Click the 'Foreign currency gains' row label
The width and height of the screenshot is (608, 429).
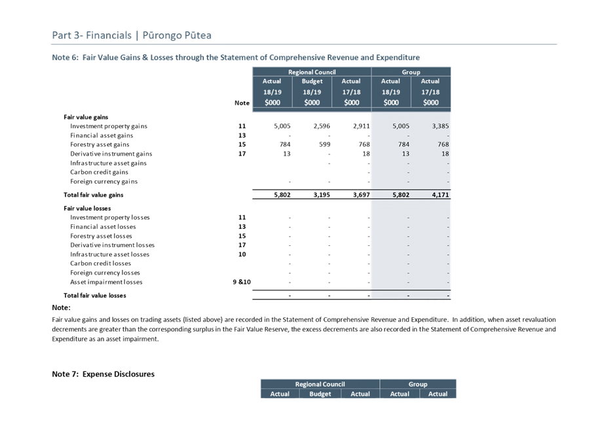click(104, 182)
